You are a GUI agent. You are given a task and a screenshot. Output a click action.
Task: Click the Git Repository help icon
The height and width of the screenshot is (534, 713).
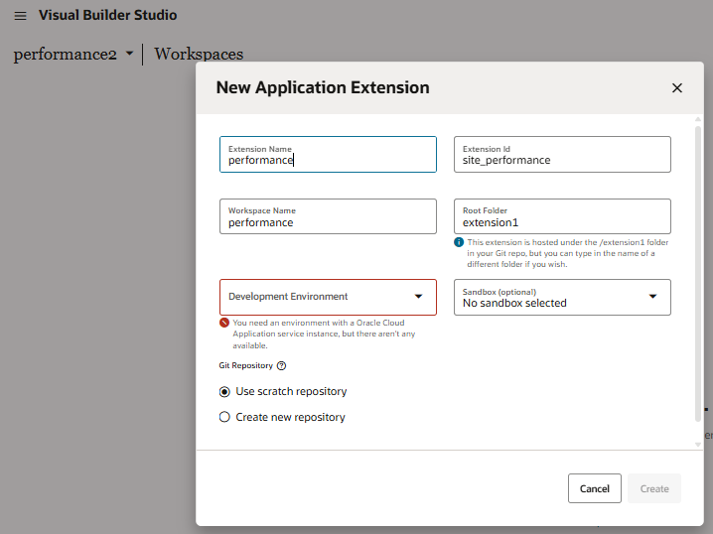pos(281,366)
